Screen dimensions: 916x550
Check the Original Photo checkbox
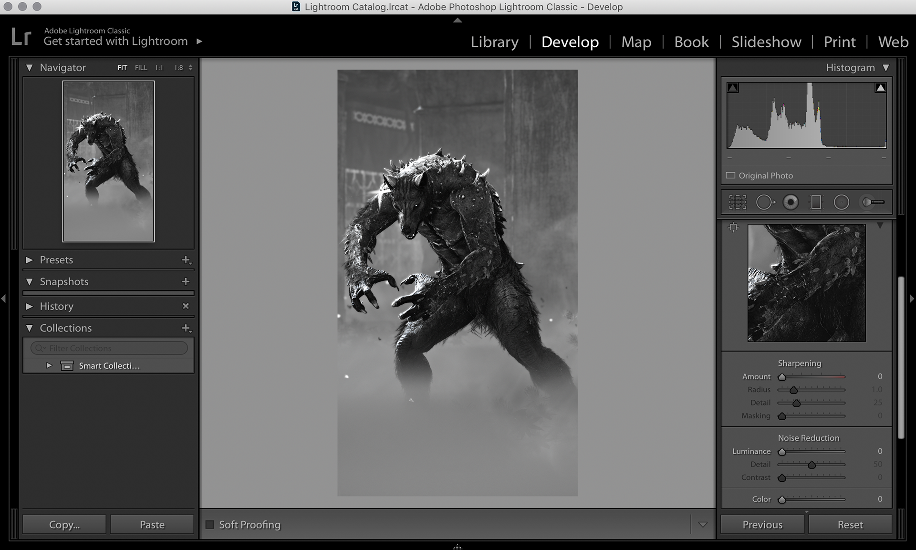[730, 176]
